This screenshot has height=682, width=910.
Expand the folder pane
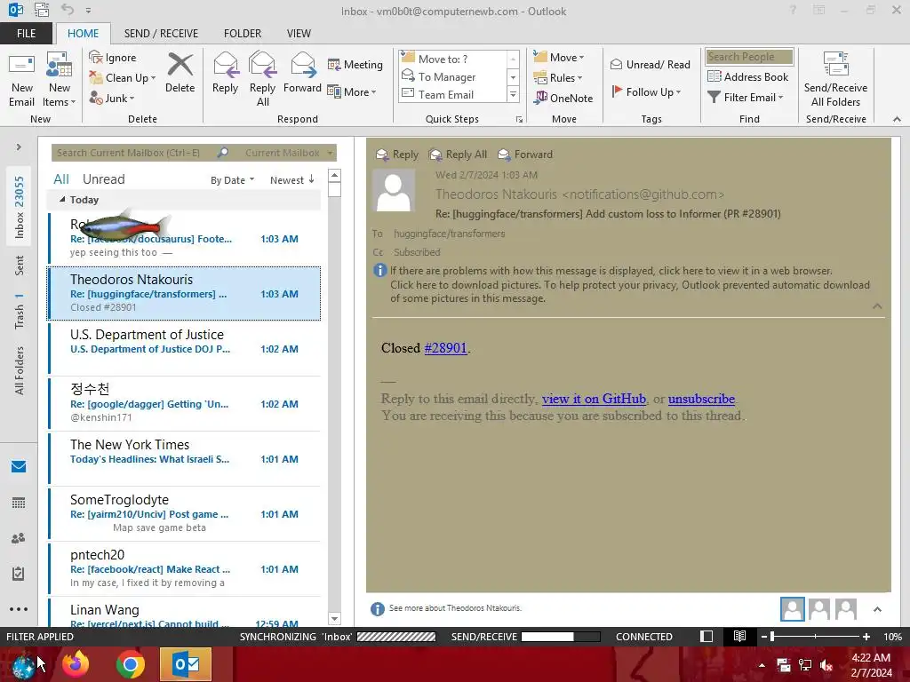click(x=19, y=147)
